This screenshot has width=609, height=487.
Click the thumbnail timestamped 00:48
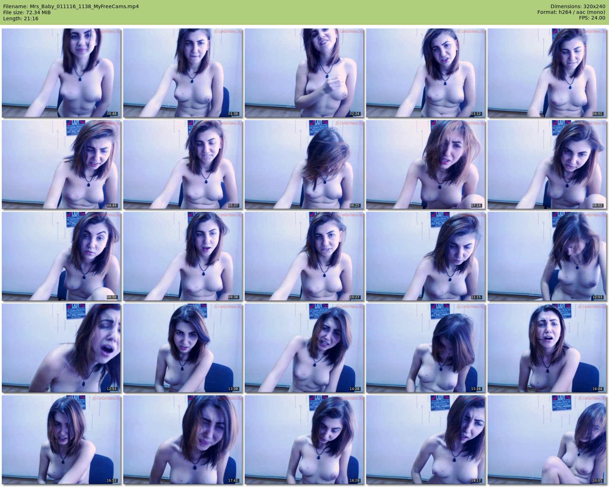pos(61,73)
